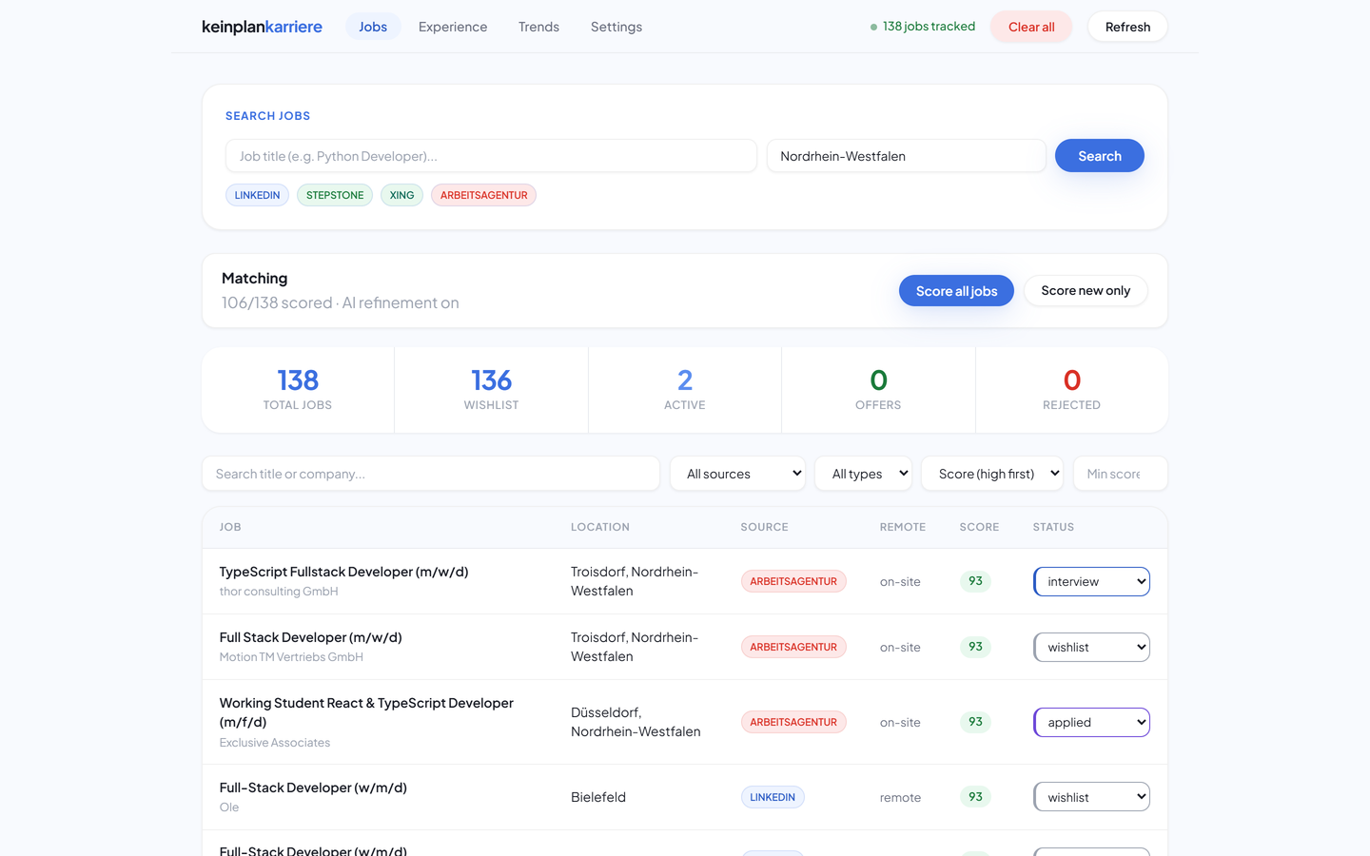
Task: Click the remote label in Bielefeld row
Action: tap(900, 797)
